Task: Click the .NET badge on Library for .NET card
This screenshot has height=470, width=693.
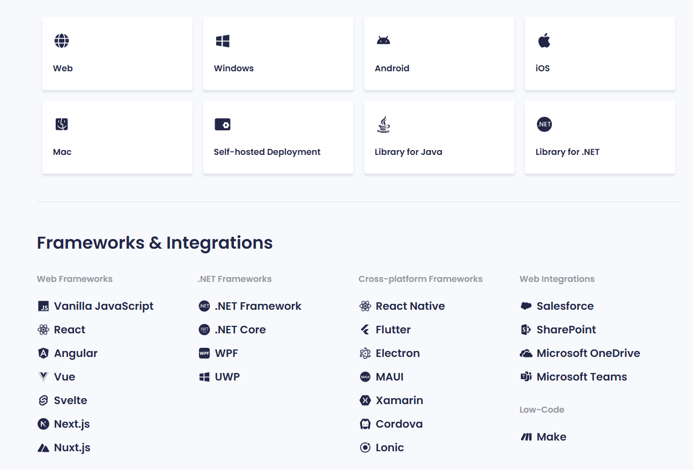Action: tap(544, 124)
